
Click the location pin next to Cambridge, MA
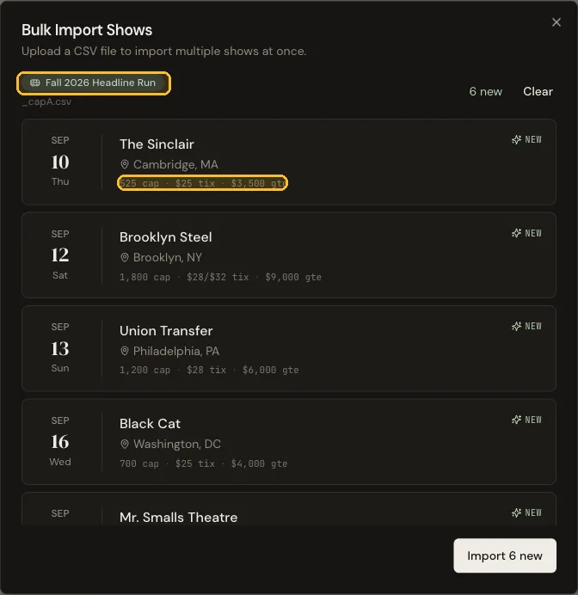[x=125, y=164]
